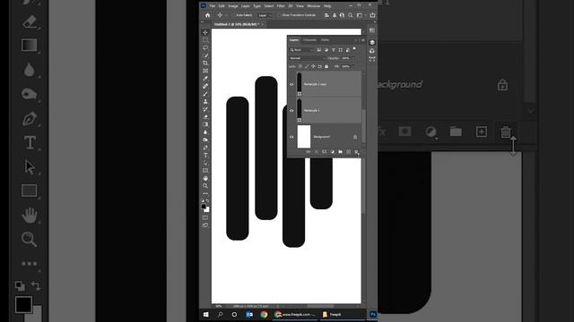Click the Background layer thumbnail
This screenshot has height=322, width=574.
(x=304, y=137)
